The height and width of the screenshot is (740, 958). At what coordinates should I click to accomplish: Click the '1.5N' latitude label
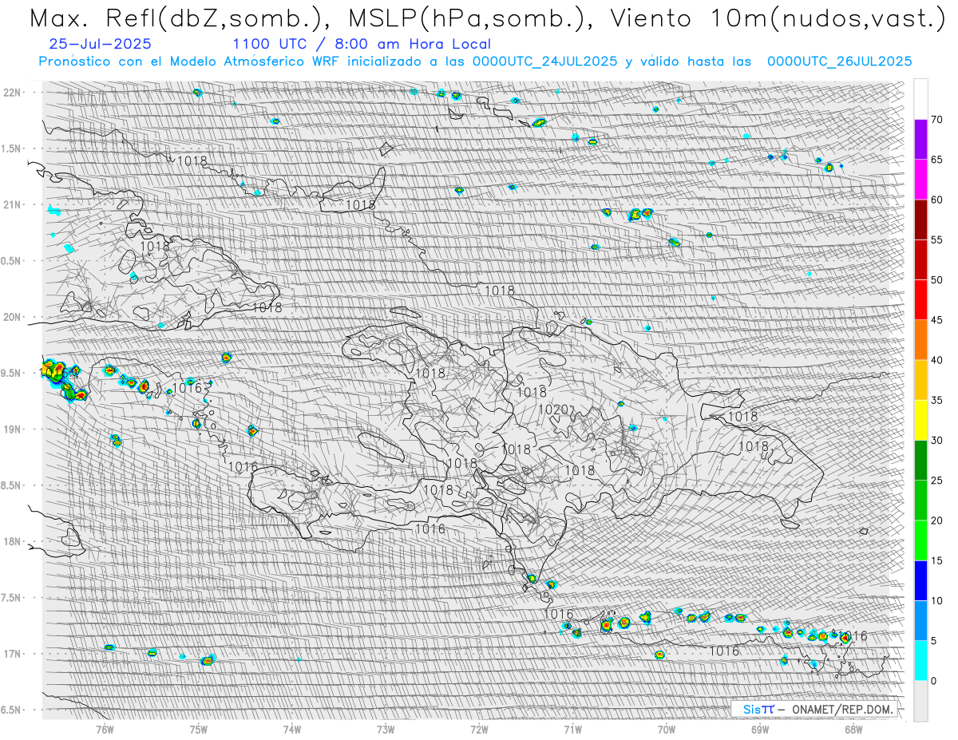(12, 148)
